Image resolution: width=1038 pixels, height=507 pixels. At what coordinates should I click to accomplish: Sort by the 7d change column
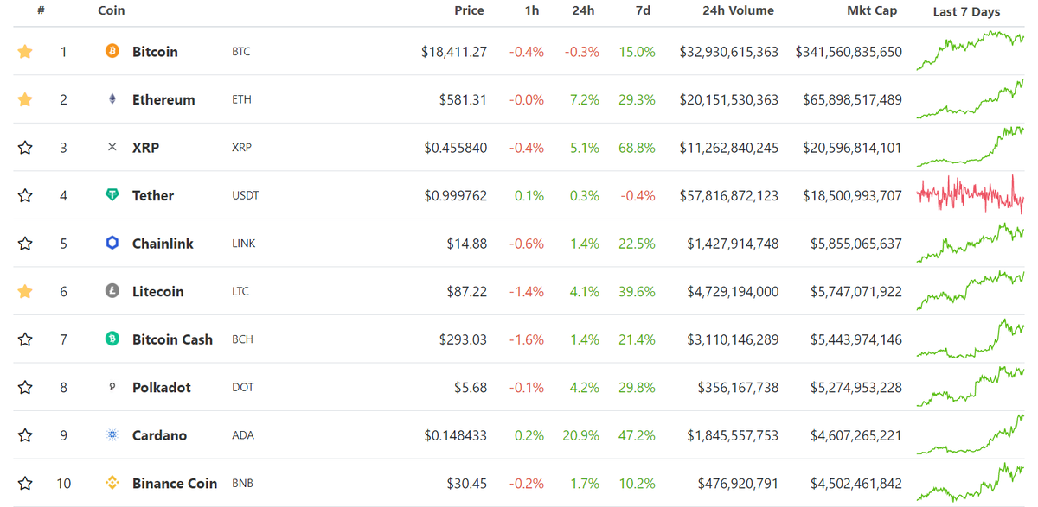[643, 10]
